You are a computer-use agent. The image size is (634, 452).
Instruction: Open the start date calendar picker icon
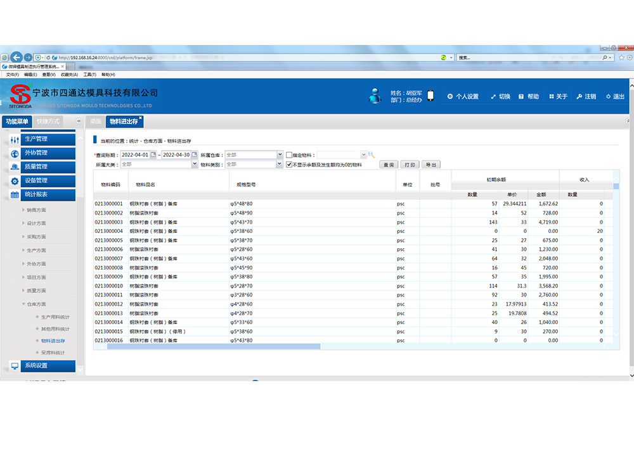tap(153, 154)
